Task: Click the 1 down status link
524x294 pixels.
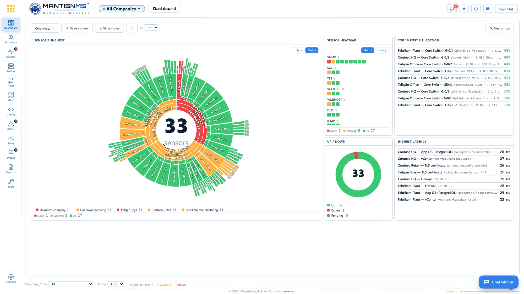Action: 180,285
